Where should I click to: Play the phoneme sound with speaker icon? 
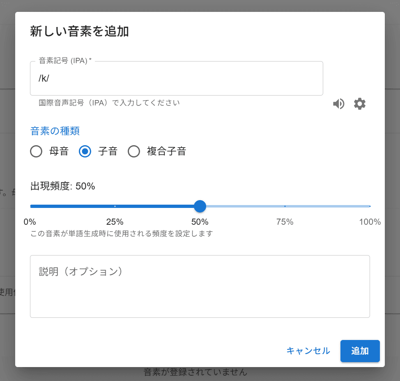point(338,104)
